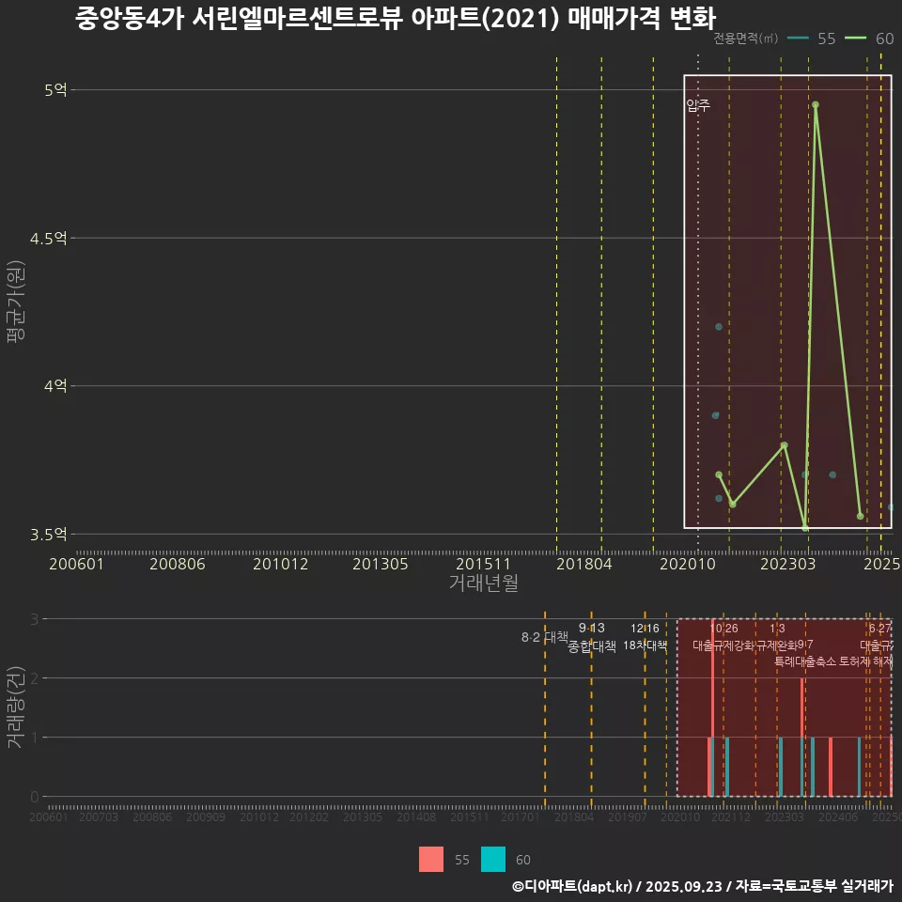Click the tall red volume bar at 10·26 line
Image resolution: width=902 pixels, height=902 pixels.
pyautogui.click(x=712, y=714)
